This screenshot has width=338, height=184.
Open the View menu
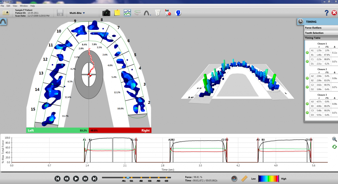(x=15, y=6)
